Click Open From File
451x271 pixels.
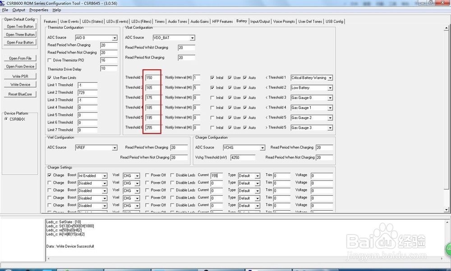(20, 58)
